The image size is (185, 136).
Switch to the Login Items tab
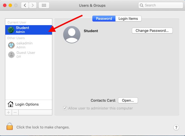click(128, 19)
